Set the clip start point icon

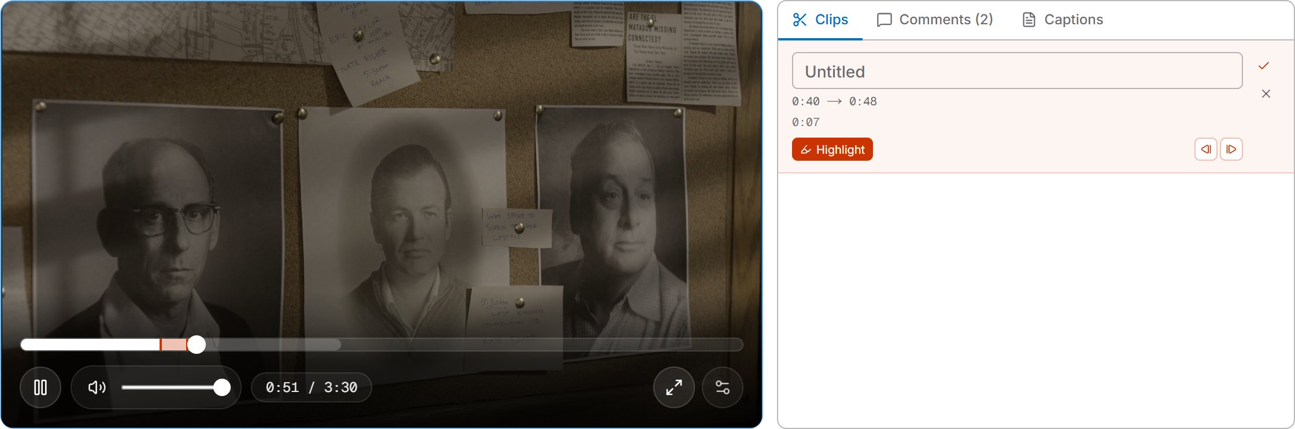click(x=1206, y=149)
